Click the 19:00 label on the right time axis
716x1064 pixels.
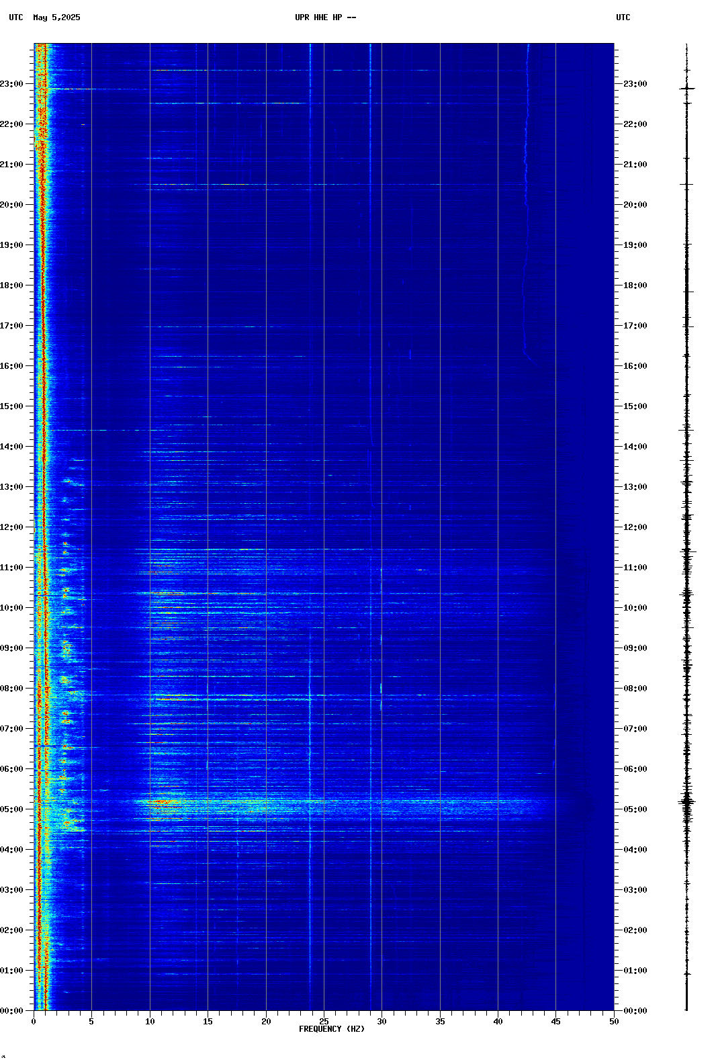(x=635, y=245)
